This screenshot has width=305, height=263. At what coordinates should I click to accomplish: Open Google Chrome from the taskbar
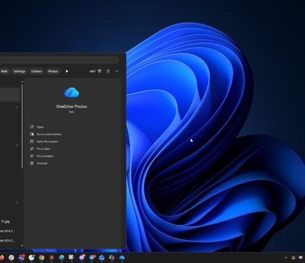42,257
